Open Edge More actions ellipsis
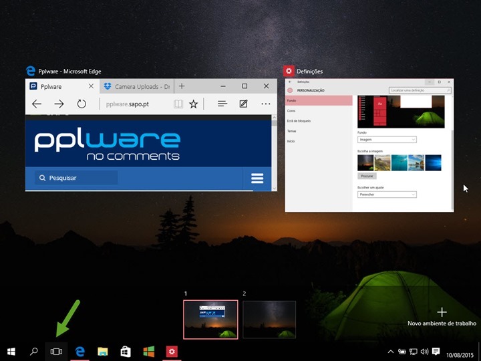 pos(266,104)
